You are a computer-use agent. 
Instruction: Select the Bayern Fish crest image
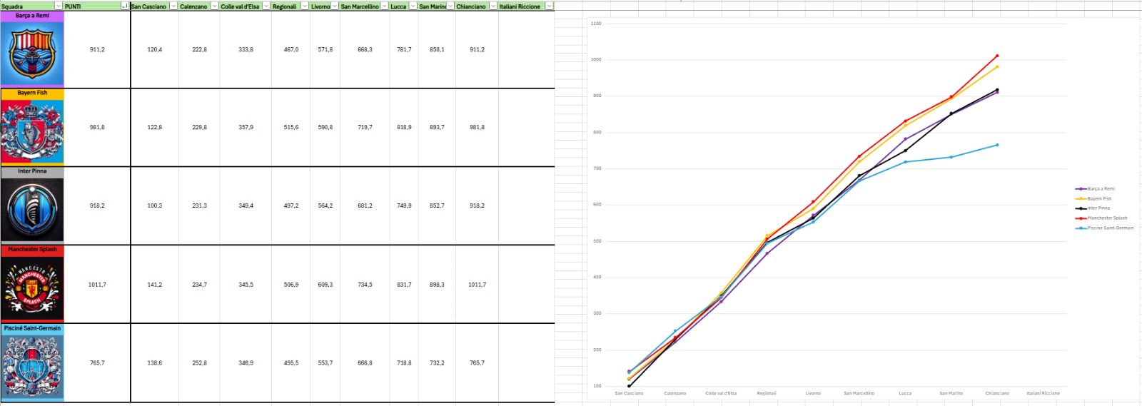point(32,131)
